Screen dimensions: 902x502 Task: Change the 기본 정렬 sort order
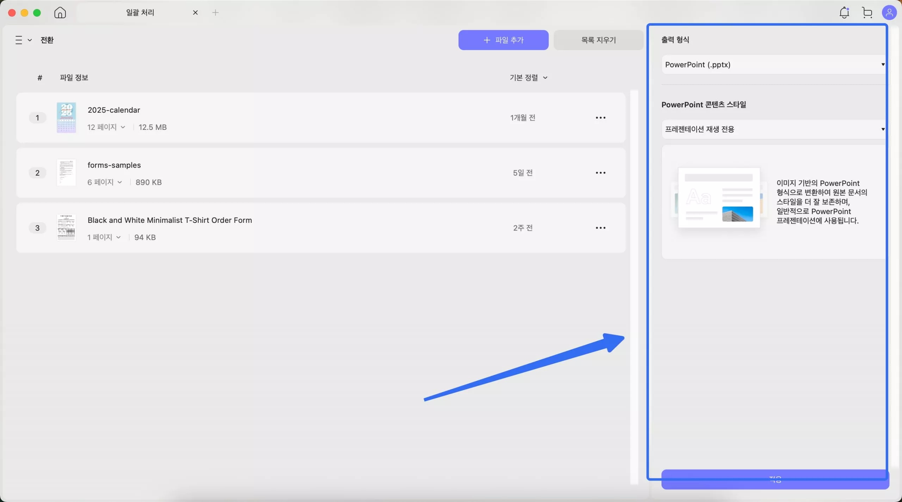(528, 77)
